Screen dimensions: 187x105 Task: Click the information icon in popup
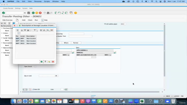coord(19,33)
